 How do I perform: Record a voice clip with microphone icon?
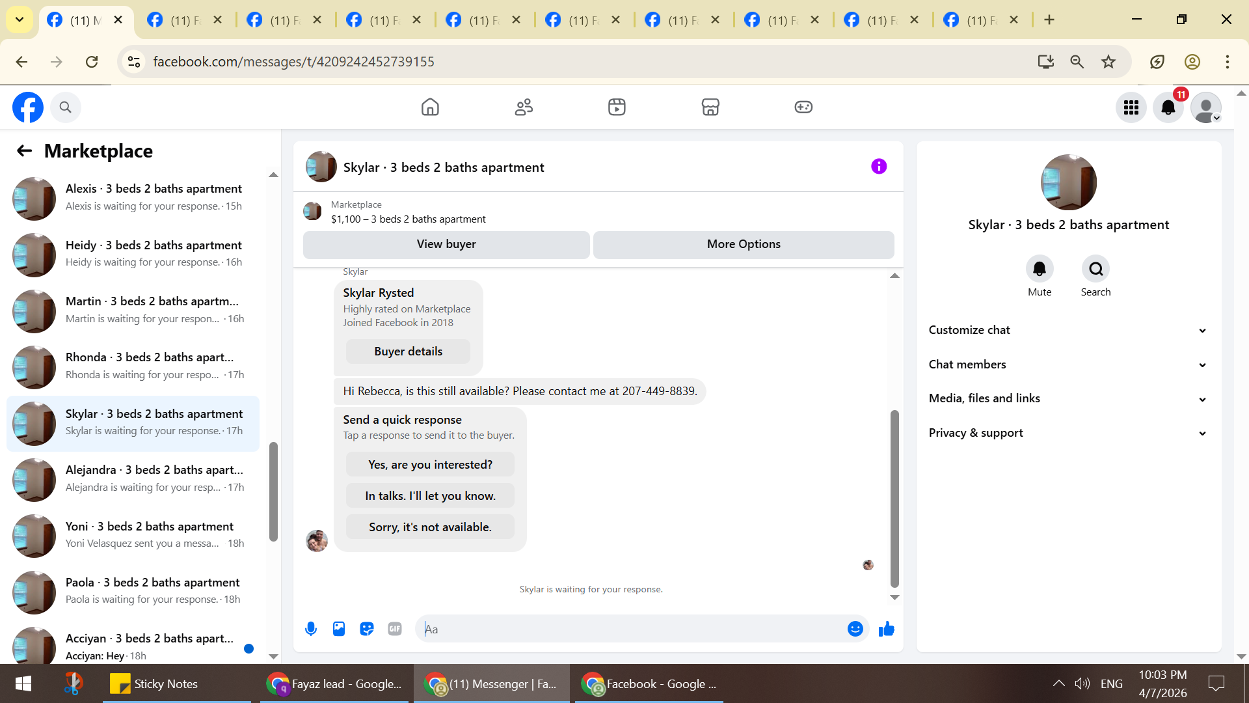(x=311, y=629)
